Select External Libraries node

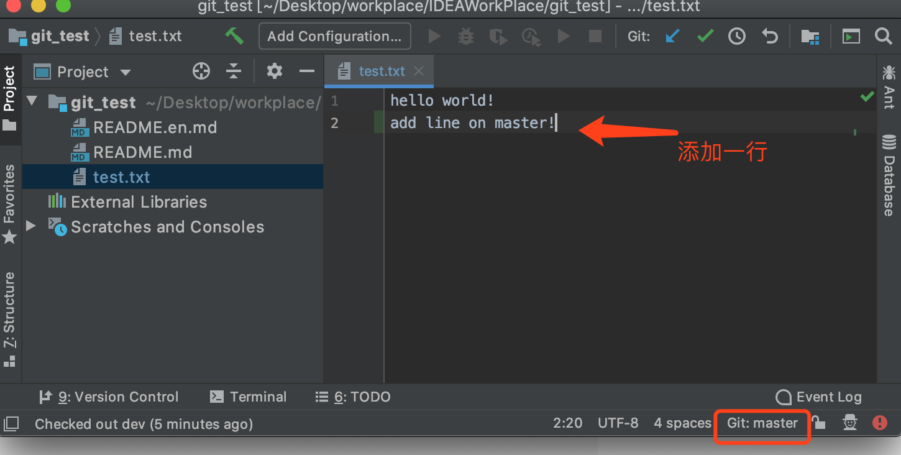(x=128, y=202)
